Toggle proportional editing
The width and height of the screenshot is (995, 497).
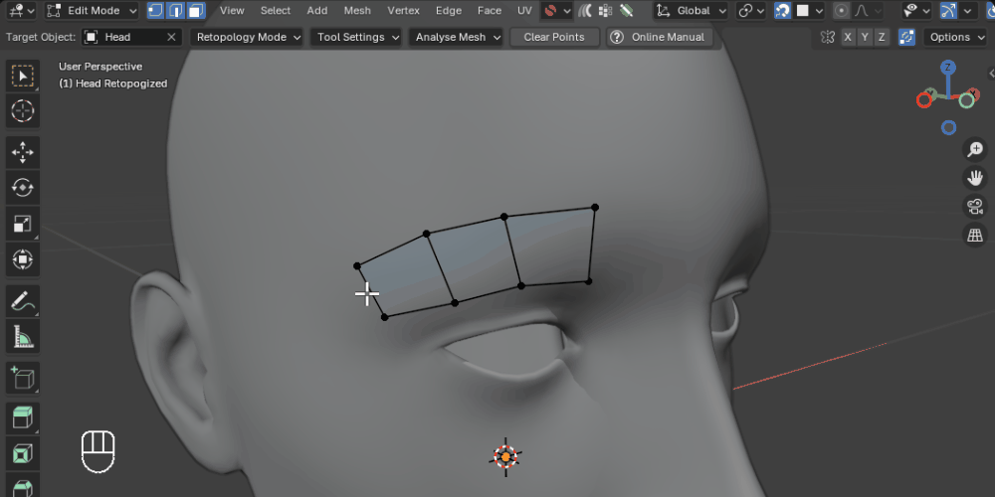[842, 10]
